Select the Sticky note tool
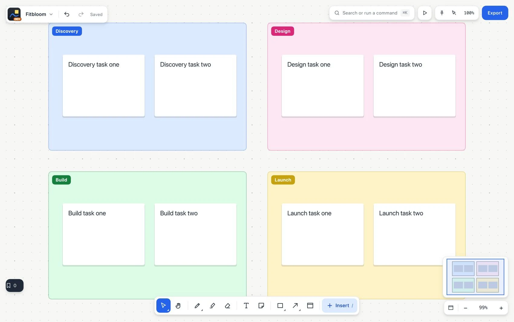The height and width of the screenshot is (322, 514). point(261,305)
